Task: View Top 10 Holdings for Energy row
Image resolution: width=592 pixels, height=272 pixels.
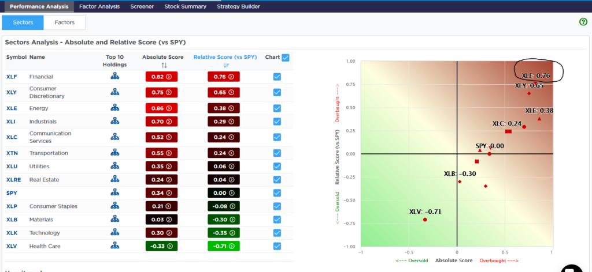Action: click(115, 108)
